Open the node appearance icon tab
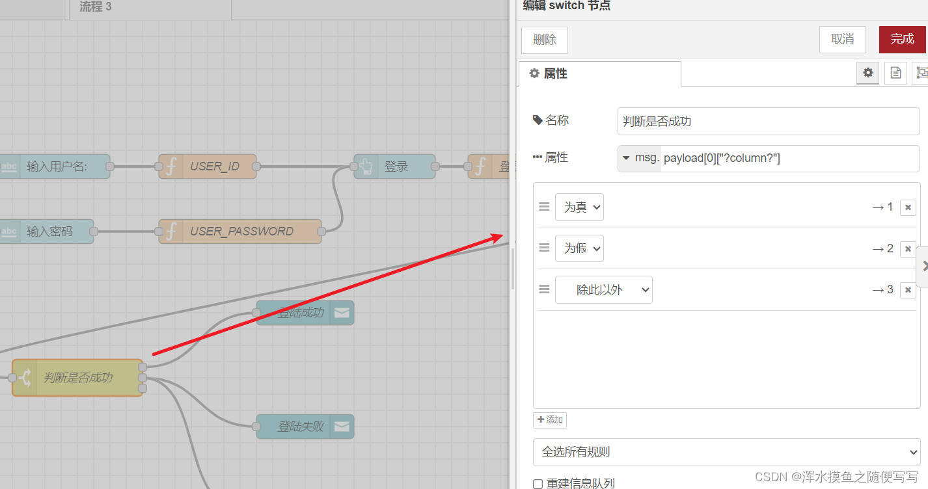928x489 pixels. pos(921,73)
